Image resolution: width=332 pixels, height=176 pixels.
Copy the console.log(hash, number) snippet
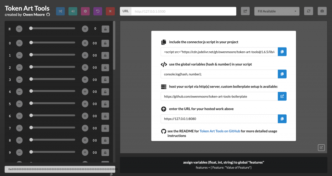(x=282, y=74)
